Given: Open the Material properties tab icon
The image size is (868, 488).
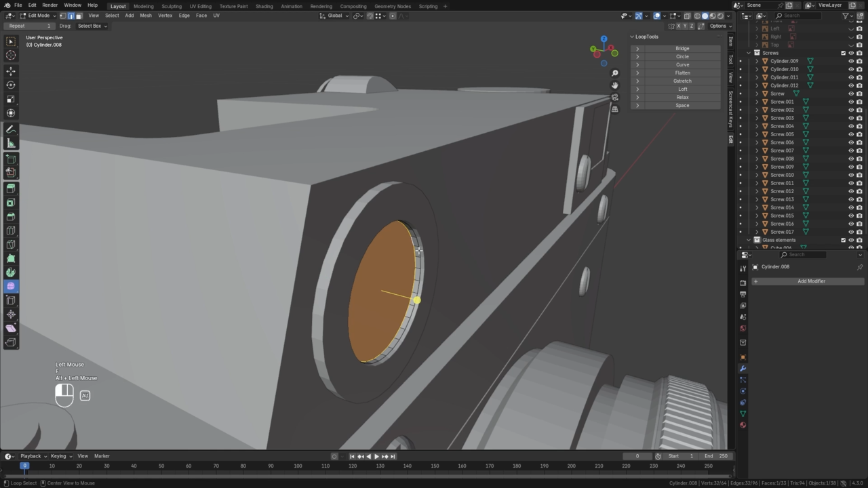Looking at the screenshot, I should click(x=743, y=425).
